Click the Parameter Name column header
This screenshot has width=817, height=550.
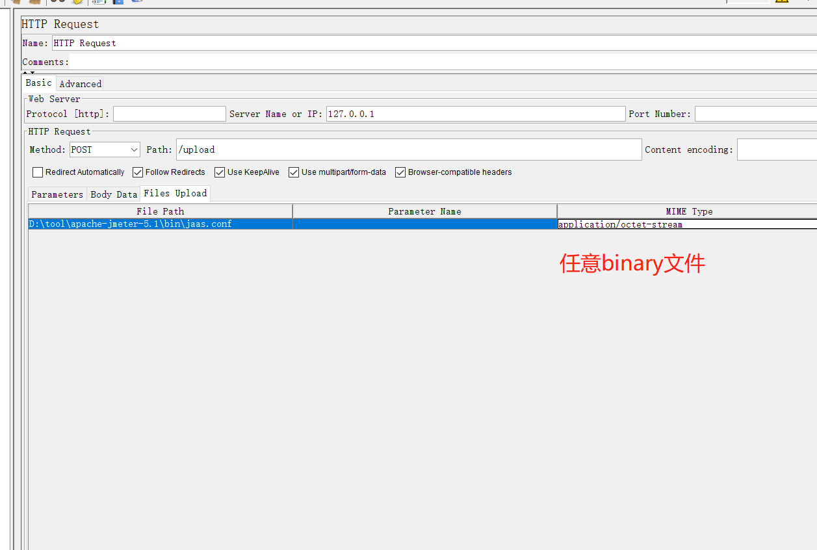click(x=425, y=211)
